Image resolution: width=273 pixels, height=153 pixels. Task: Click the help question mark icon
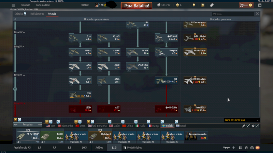coord(260,5)
